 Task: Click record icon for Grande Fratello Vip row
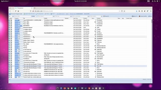[11, 77]
